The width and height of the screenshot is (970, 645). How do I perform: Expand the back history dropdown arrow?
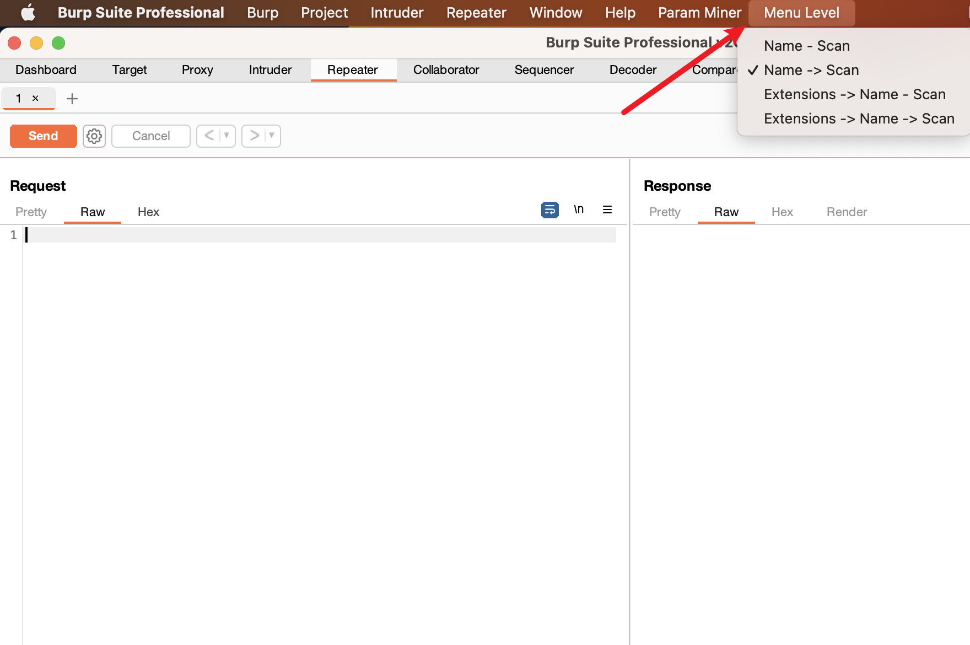(x=227, y=136)
